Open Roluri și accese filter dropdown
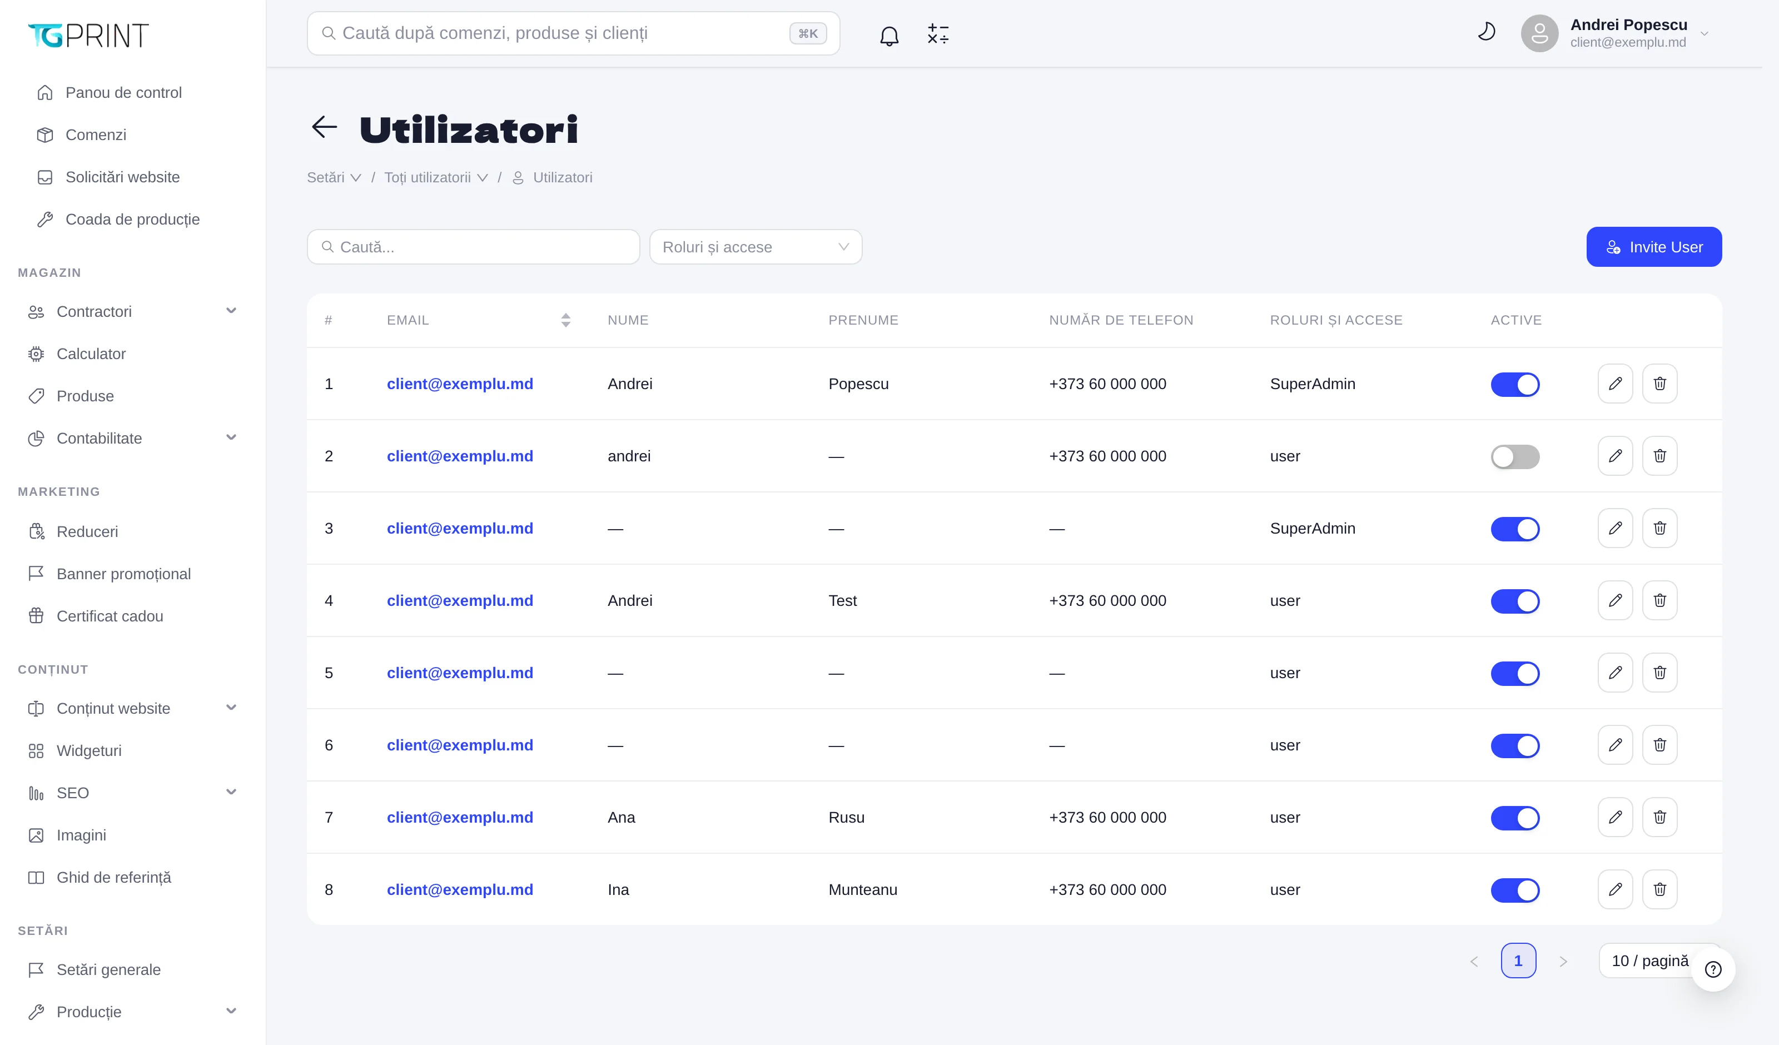 (756, 247)
